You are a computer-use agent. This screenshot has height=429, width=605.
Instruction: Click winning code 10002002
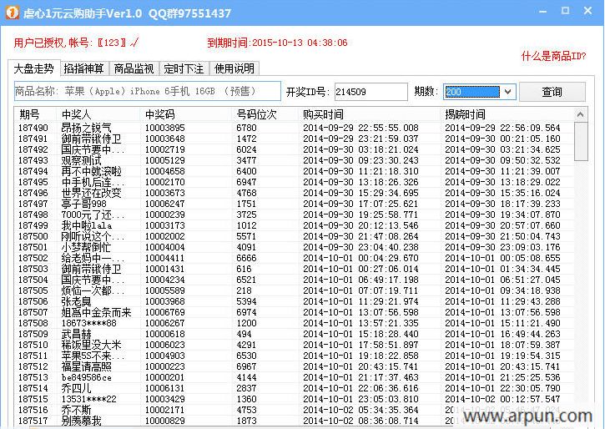[x=164, y=236]
